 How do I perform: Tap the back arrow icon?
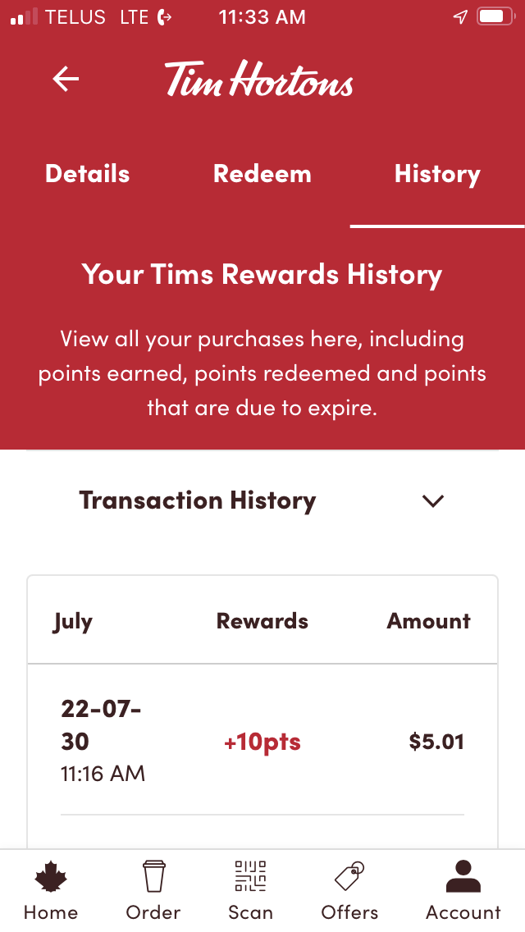click(x=66, y=79)
